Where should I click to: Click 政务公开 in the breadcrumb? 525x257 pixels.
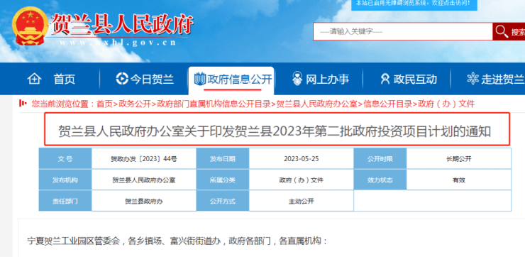pos(135,104)
